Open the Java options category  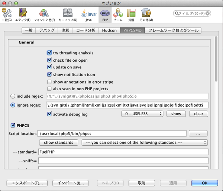(88, 15)
